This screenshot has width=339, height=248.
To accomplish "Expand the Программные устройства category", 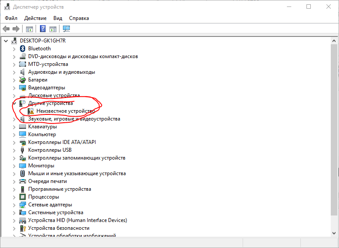I will pyautogui.click(x=14, y=189).
